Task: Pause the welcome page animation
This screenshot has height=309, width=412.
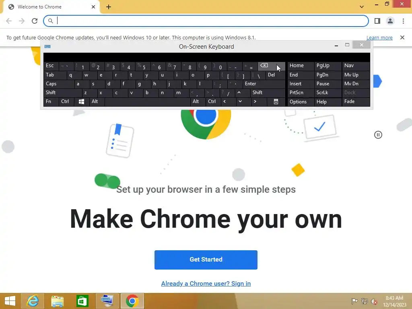Action: pyautogui.click(x=378, y=135)
